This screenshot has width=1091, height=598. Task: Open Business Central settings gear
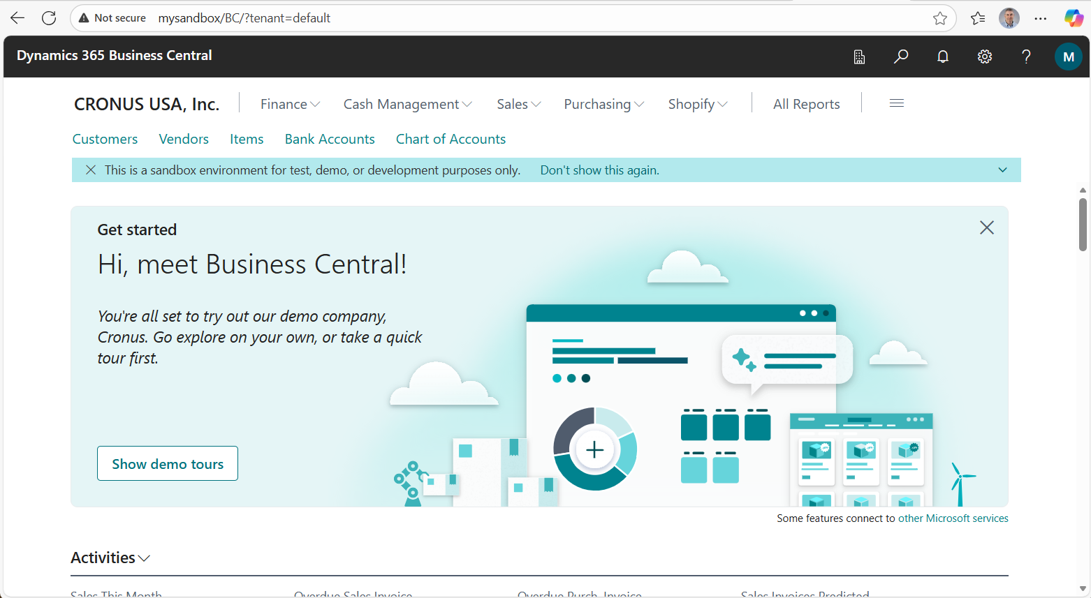click(985, 57)
